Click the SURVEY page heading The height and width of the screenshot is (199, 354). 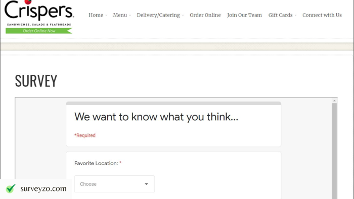pyautogui.click(x=36, y=81)
